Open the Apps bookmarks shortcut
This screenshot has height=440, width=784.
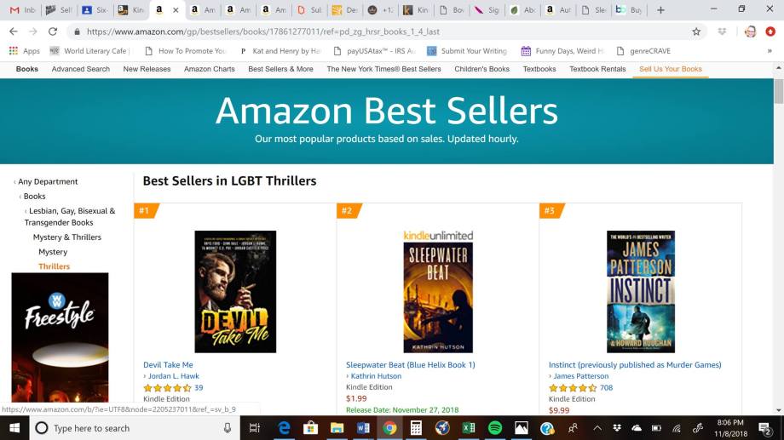(24, 51)
